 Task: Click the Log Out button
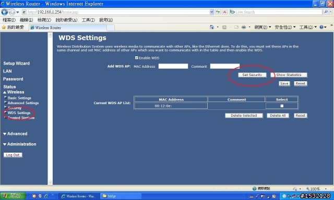click(13, 155)
